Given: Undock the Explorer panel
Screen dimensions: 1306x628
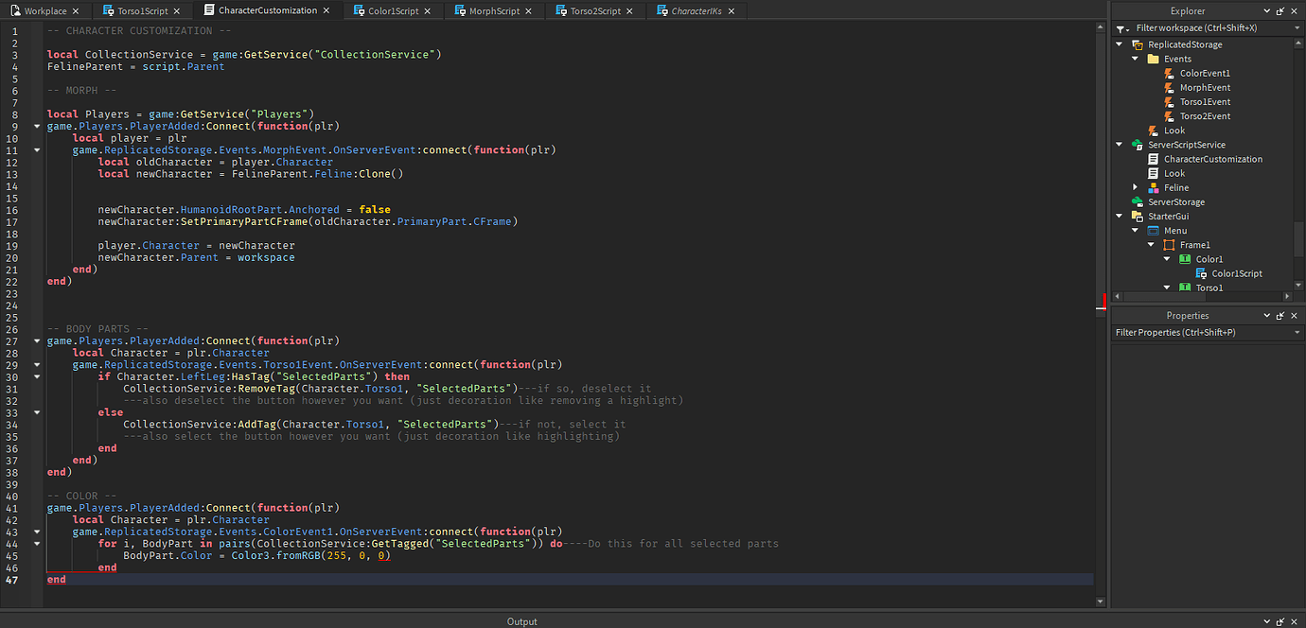Looking at the screenshot, I should pyautogui.click(x=1280, y=11).
